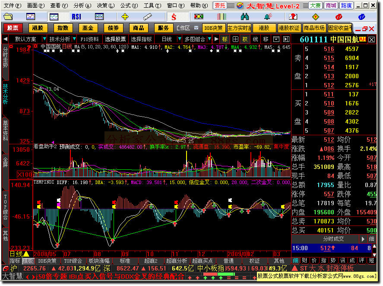Click the X100 volume scale box
The width and height of the screenshot is (383, 286).
point(24,175)
